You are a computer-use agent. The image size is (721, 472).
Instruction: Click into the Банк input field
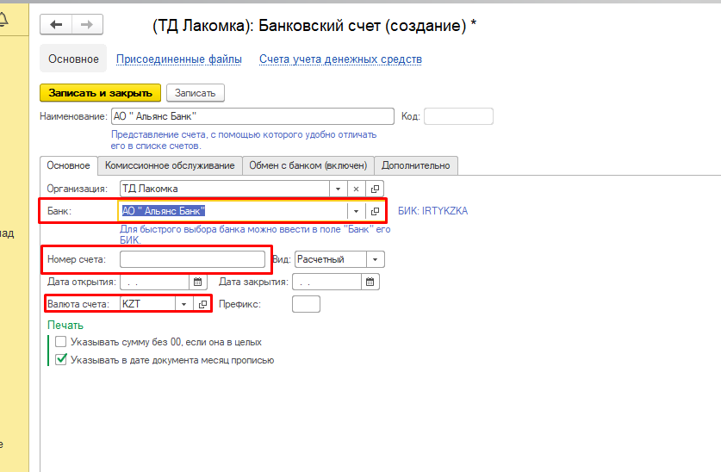[233, 211]
